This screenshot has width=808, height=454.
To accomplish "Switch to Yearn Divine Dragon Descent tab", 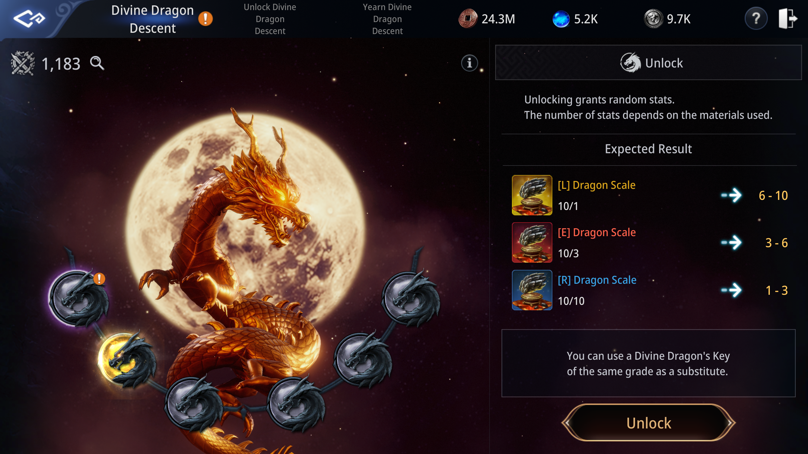I will click(387, 19).
